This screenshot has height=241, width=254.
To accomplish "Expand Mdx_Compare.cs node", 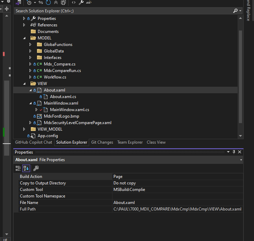I will [30, 64].
